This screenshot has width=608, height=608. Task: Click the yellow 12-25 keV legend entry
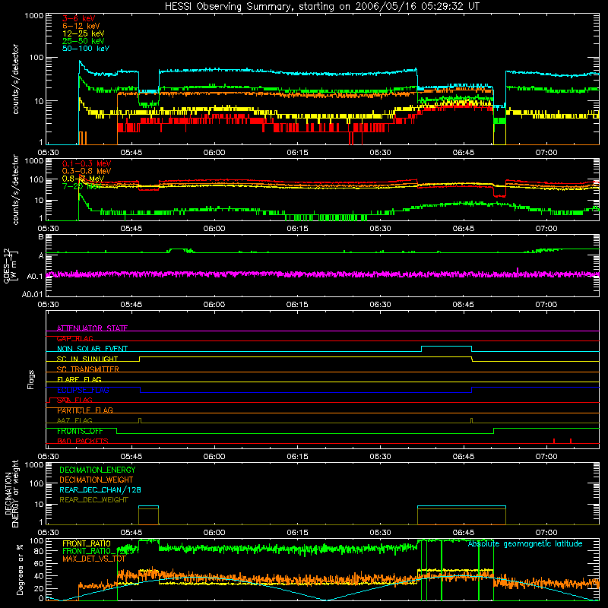pos(83,33)
